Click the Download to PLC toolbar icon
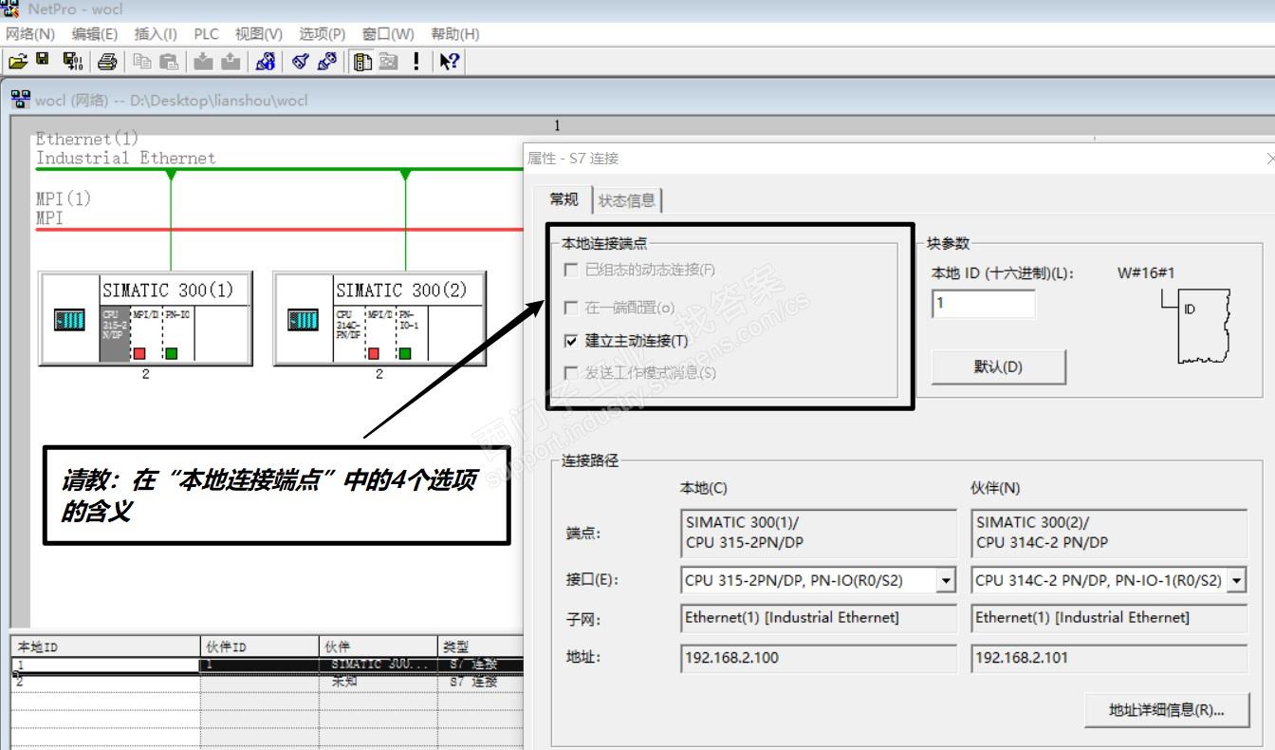This screenshot has width=1275, height=750. pyautogui.click(x=203, y=62)
